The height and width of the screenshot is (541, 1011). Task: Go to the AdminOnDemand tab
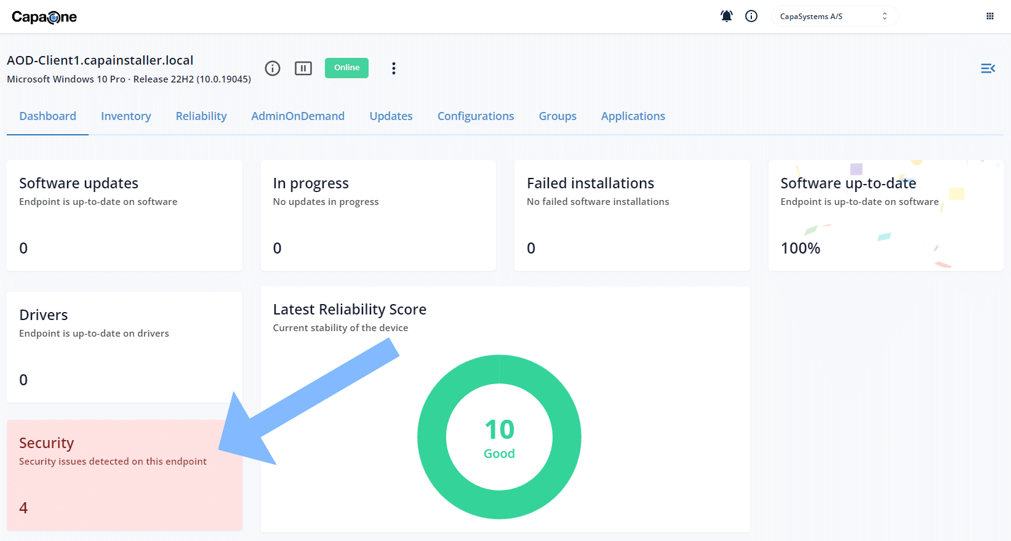point(298,116)
